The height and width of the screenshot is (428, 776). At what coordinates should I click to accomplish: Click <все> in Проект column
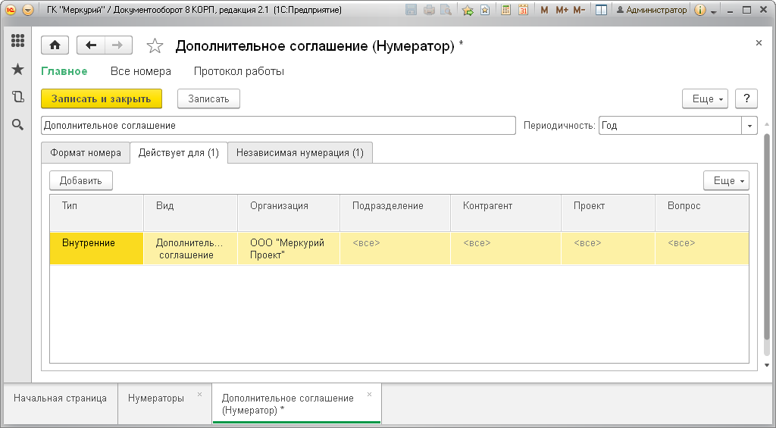tap(609, 248)
